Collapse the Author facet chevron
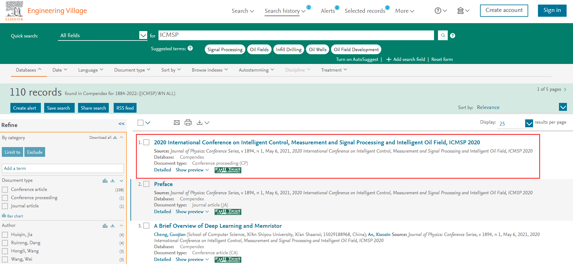Screen dimensions: 573x264 coord(121,226)
